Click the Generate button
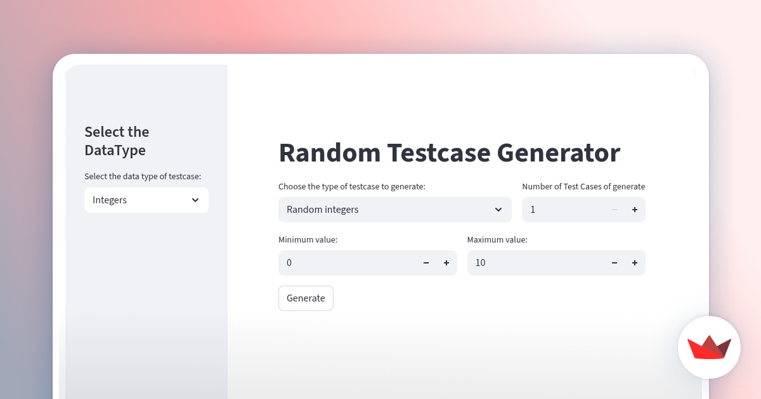 pyautogui.click(x=306, y=298)
